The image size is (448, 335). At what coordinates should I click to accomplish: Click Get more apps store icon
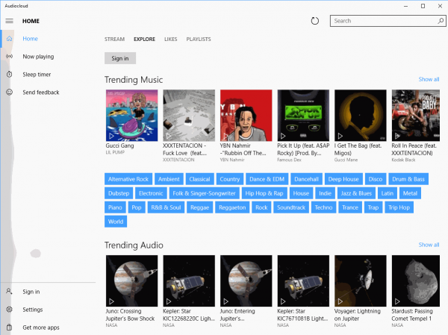tap(9, 328)
